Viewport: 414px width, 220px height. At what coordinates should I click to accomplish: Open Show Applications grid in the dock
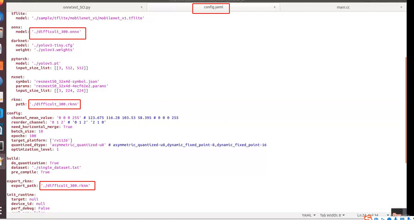point(1,210)
